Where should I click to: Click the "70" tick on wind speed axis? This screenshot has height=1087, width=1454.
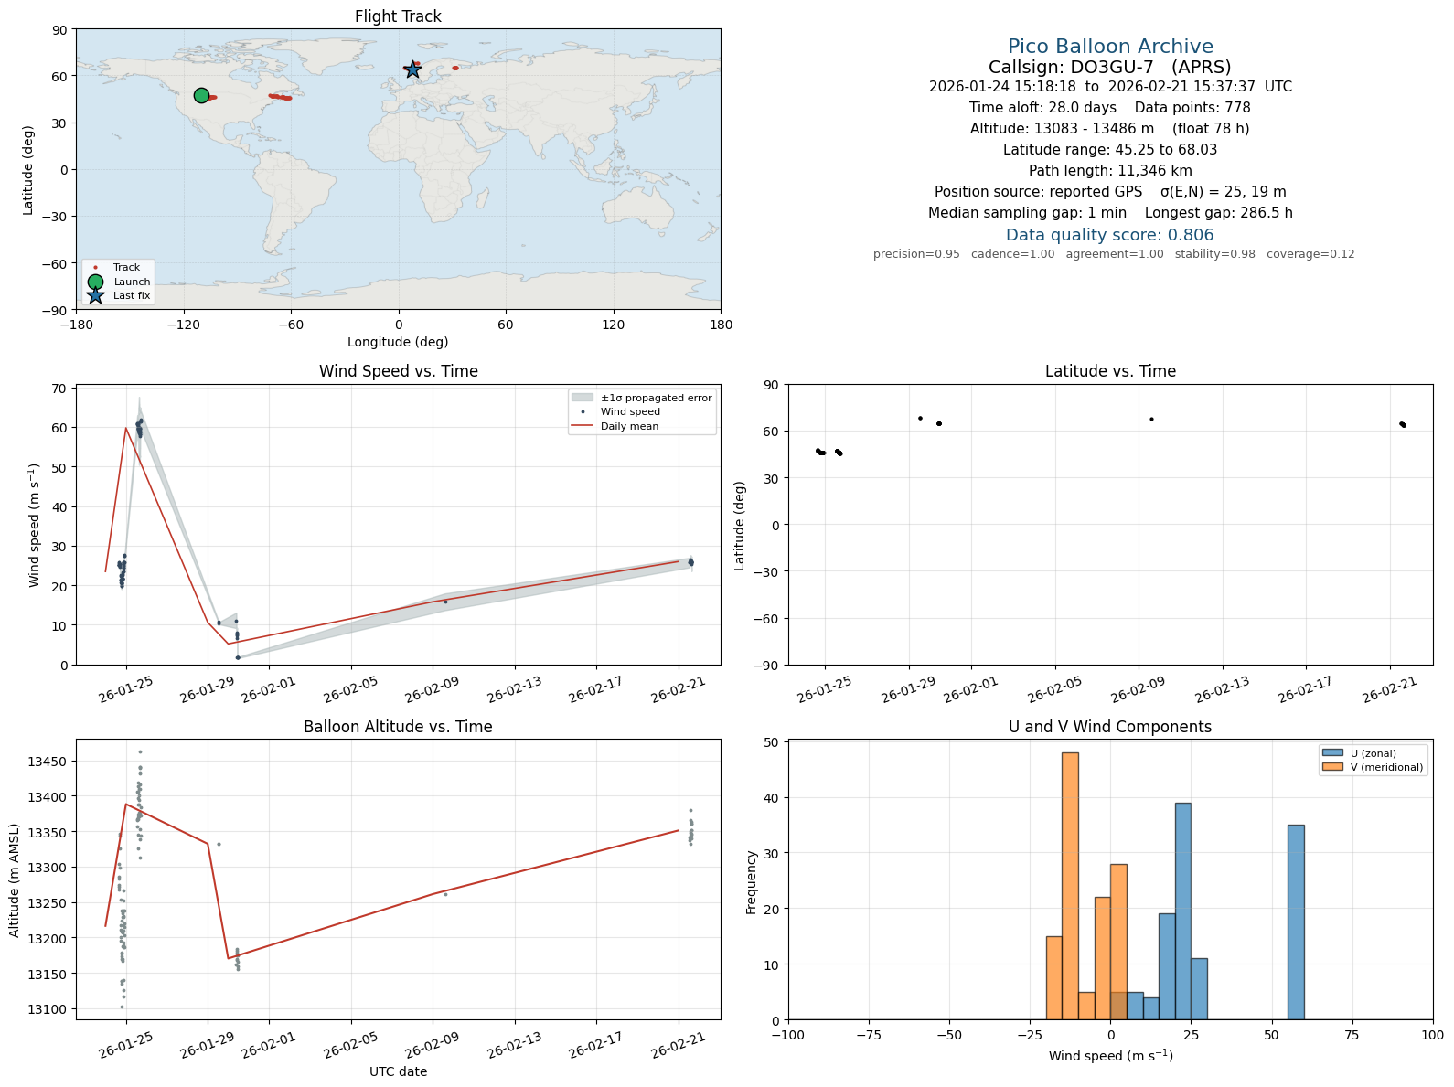tap(60, 389)
